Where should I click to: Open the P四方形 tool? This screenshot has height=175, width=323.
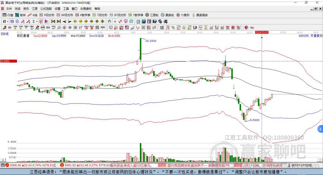[x=47, y=15]
